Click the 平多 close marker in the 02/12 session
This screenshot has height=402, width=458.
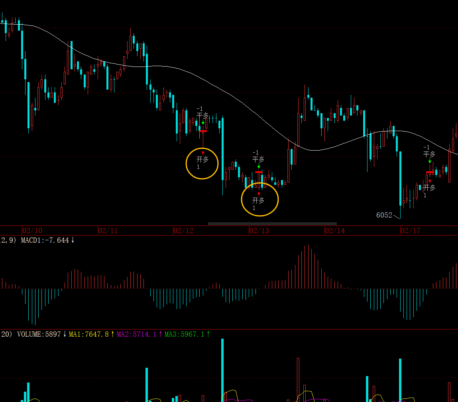coord(202,115)
